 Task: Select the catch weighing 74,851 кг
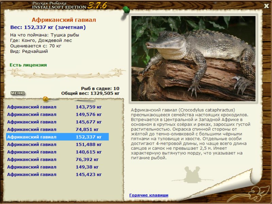coord(57,129)
